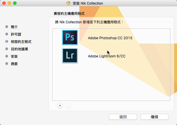The height and width of the screenshot is (125, 177).
Task: Click the plus button to add host
Action: coord(60,105)
